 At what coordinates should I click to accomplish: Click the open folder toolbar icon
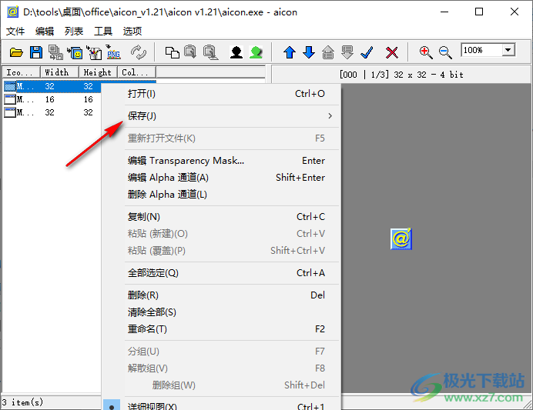pos(16,52)
